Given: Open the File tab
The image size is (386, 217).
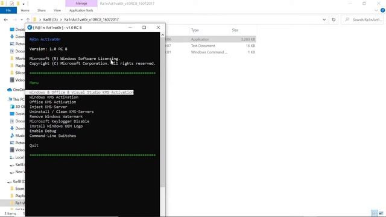Looking at the screenshot, I should 8,10.
